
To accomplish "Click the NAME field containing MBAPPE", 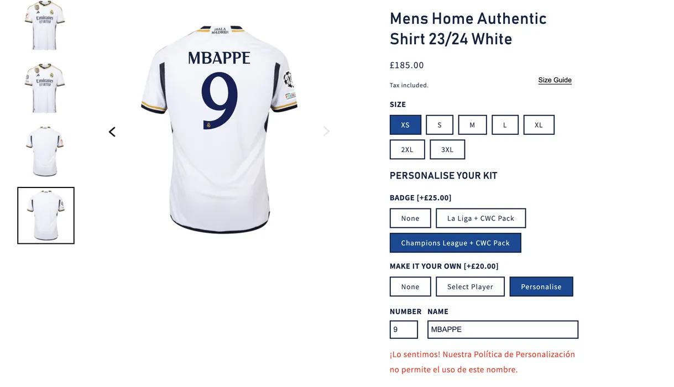I will 503,330.
